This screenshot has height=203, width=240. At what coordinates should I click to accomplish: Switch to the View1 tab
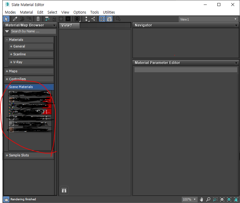coord(69,25)
